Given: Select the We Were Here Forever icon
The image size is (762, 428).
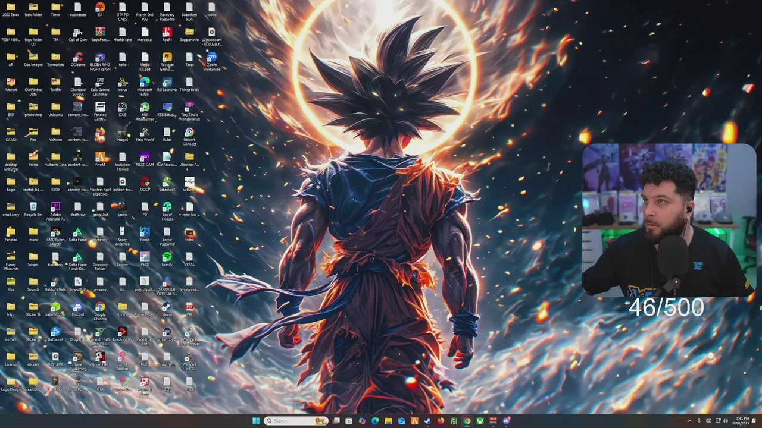Looking at the screenshot, I should [x=189, y=336].
